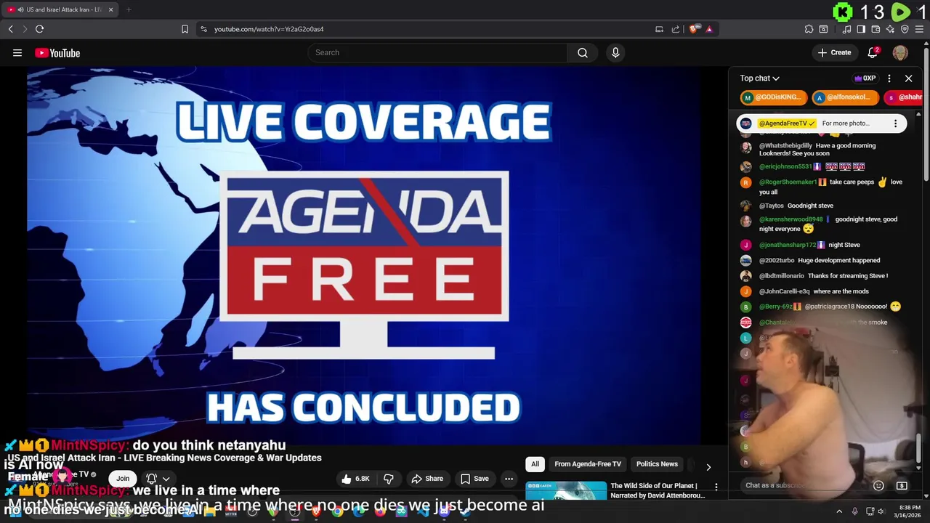Open the Brave Rewards triangle icon
Image resolution: width=930 pixels, height=523 pixels.
(709, 29)
